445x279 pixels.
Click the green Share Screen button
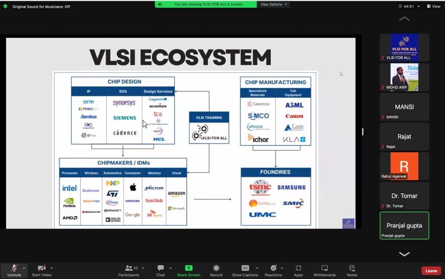tap(189, 271)
